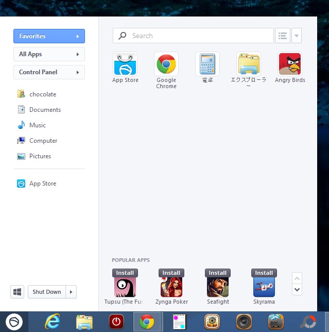The image size is (329, 332).
Task: Launch Google Chrome from favorites
Action: [166, 64]
